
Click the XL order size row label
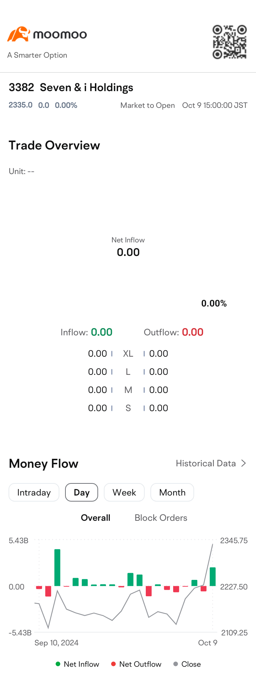[x=128, y=353]
